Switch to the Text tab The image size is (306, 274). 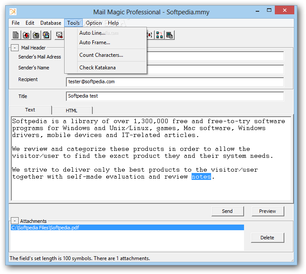(x=30, y=110)
